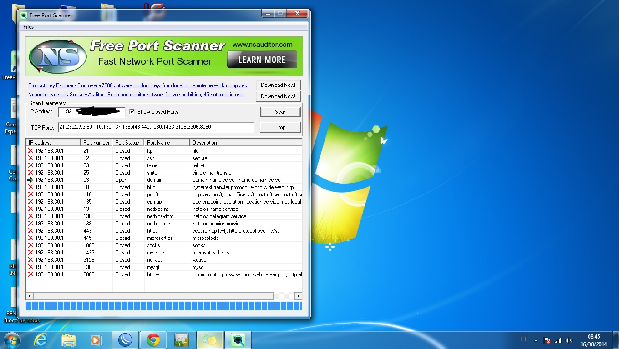Expand hidden system tray icons arrow
Image resolution: width=619 pixels, height=349 pixels.
point(536,340)
